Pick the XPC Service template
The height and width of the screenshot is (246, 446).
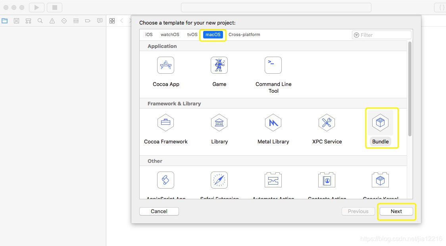(327, 129)
